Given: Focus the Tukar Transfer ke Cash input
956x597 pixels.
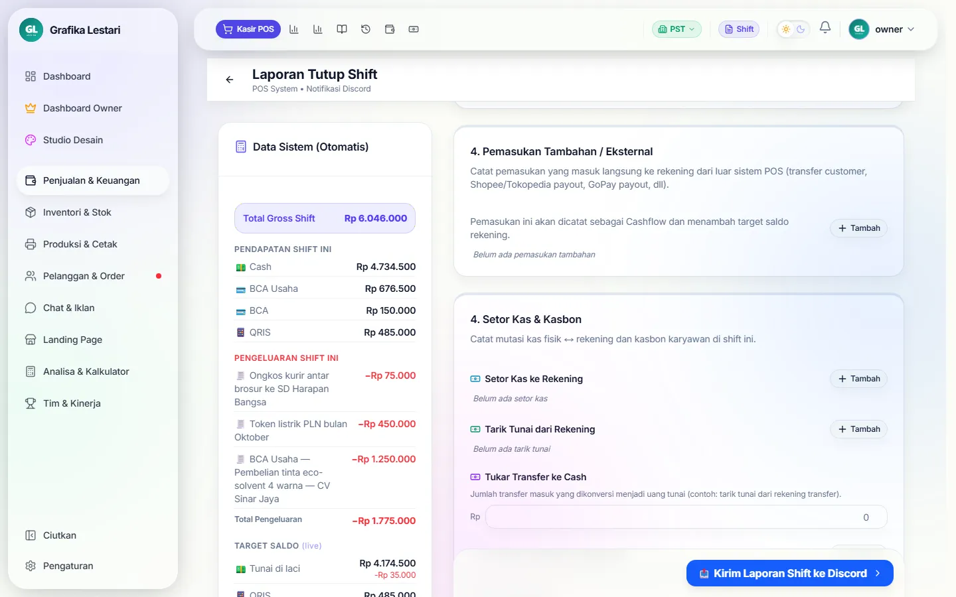Looking at the screenshot, I should tap(686, 517).
